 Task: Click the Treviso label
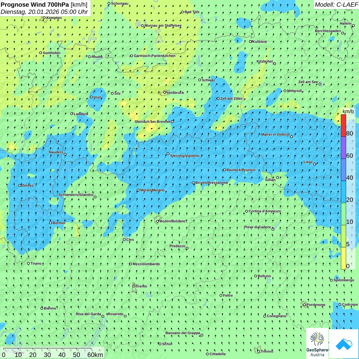pyautogui.click(x=267, y=351)
